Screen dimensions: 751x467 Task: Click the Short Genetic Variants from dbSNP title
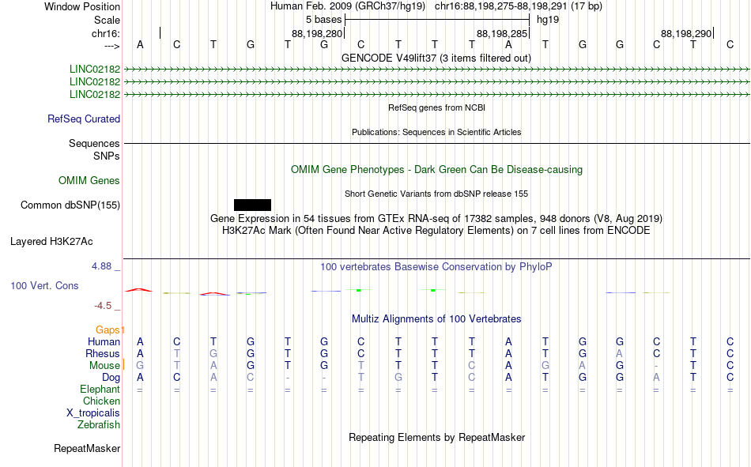(436, 194)
